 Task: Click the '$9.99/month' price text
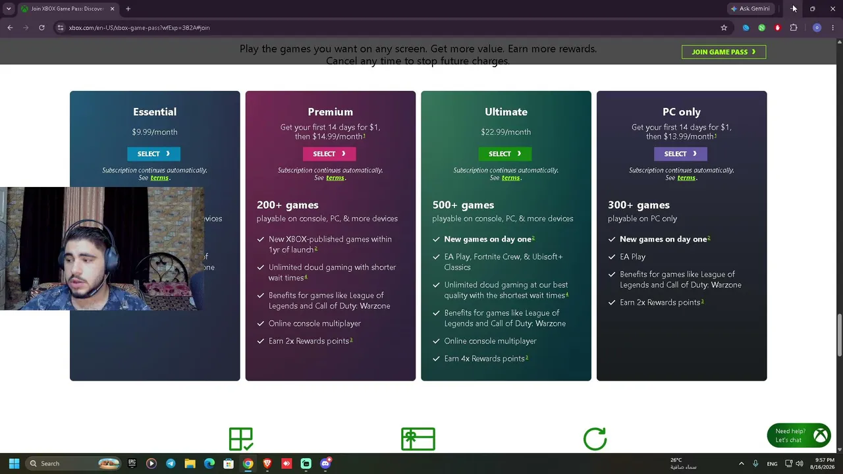pos(155,132)
